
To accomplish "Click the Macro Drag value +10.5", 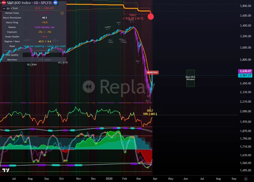I will [44, 22].
